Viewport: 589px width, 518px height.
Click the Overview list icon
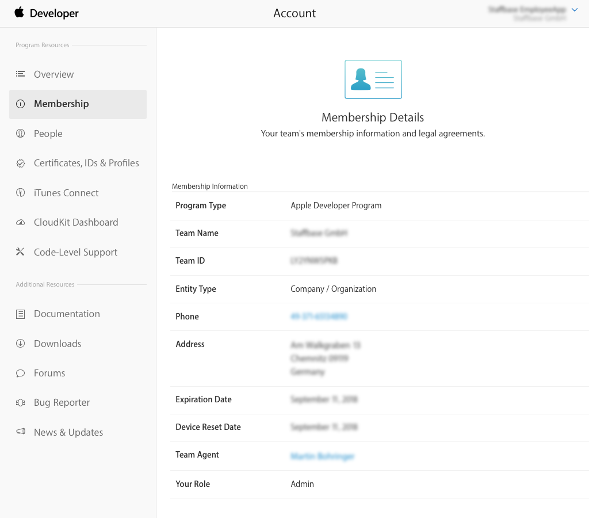[21, 74]
